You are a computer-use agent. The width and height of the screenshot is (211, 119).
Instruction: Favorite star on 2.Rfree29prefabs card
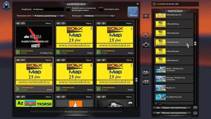pyautogui.click(x=99, y=60)
